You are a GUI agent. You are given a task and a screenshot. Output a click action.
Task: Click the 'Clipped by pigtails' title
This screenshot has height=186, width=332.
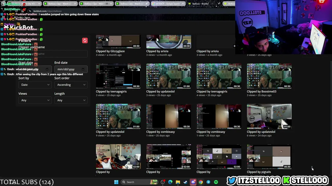(x=259, y=172)
